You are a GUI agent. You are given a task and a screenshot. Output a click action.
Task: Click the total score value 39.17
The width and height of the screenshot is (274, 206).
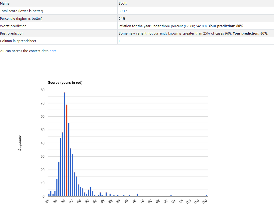point(123,11)
